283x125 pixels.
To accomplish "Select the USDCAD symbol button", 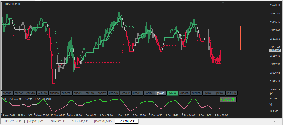I will point(114,93).
